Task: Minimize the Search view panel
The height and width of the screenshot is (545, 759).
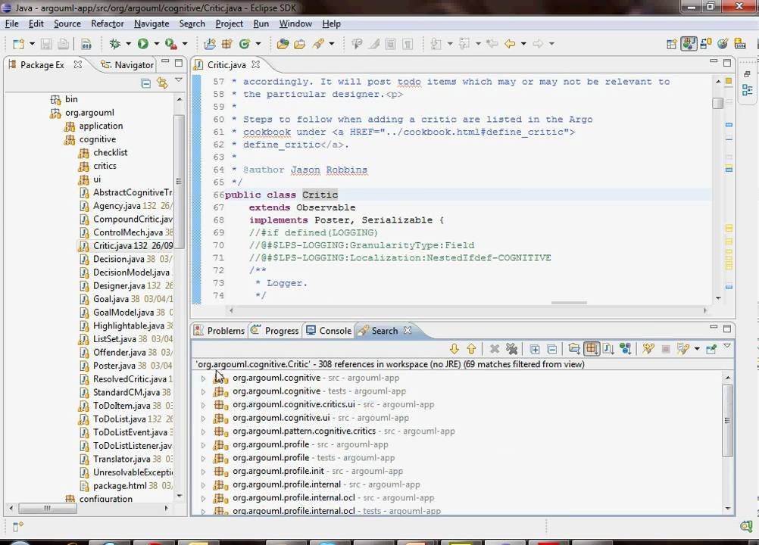Action: point(714,328)
